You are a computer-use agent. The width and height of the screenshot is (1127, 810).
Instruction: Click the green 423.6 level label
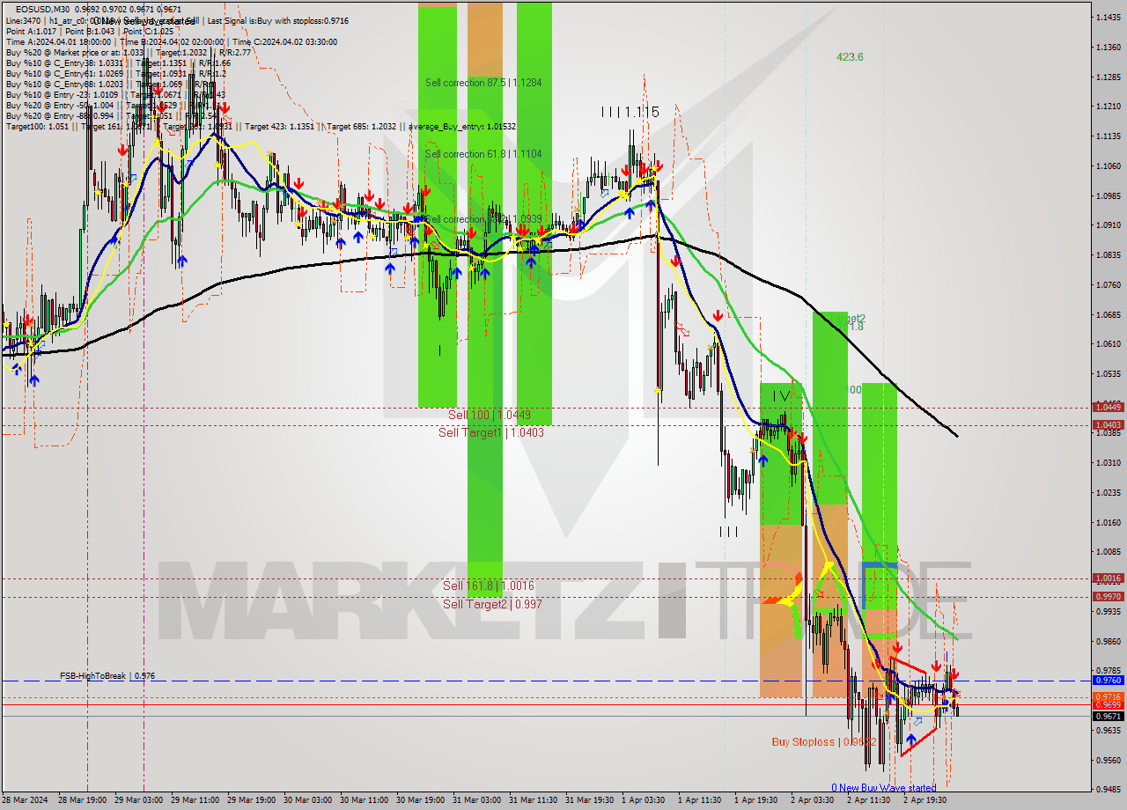click(850, 57)
